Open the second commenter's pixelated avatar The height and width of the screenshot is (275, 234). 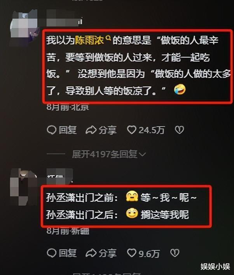tap(23, 186)
